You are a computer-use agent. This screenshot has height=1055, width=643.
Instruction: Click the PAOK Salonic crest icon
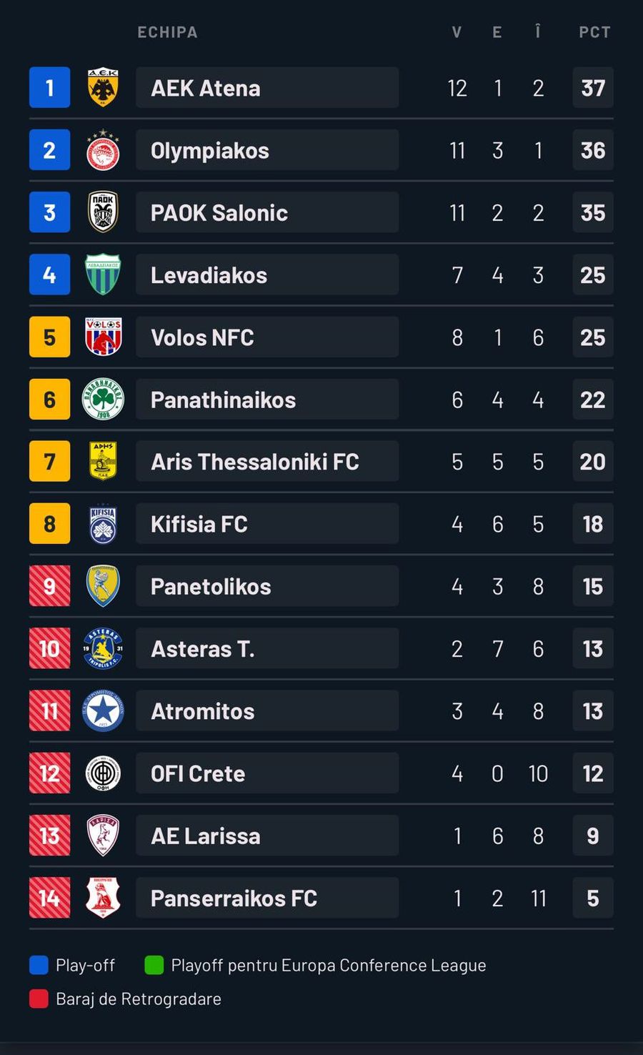tap(103, 212)
